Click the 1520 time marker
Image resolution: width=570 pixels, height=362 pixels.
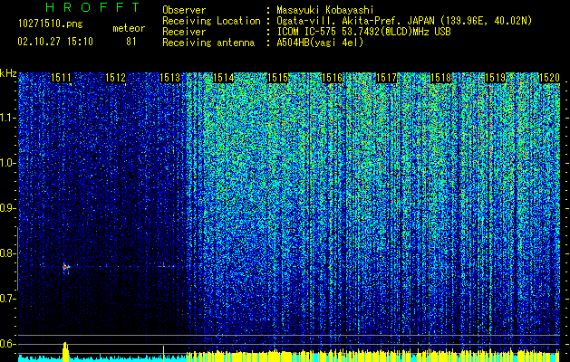[549, 78]
